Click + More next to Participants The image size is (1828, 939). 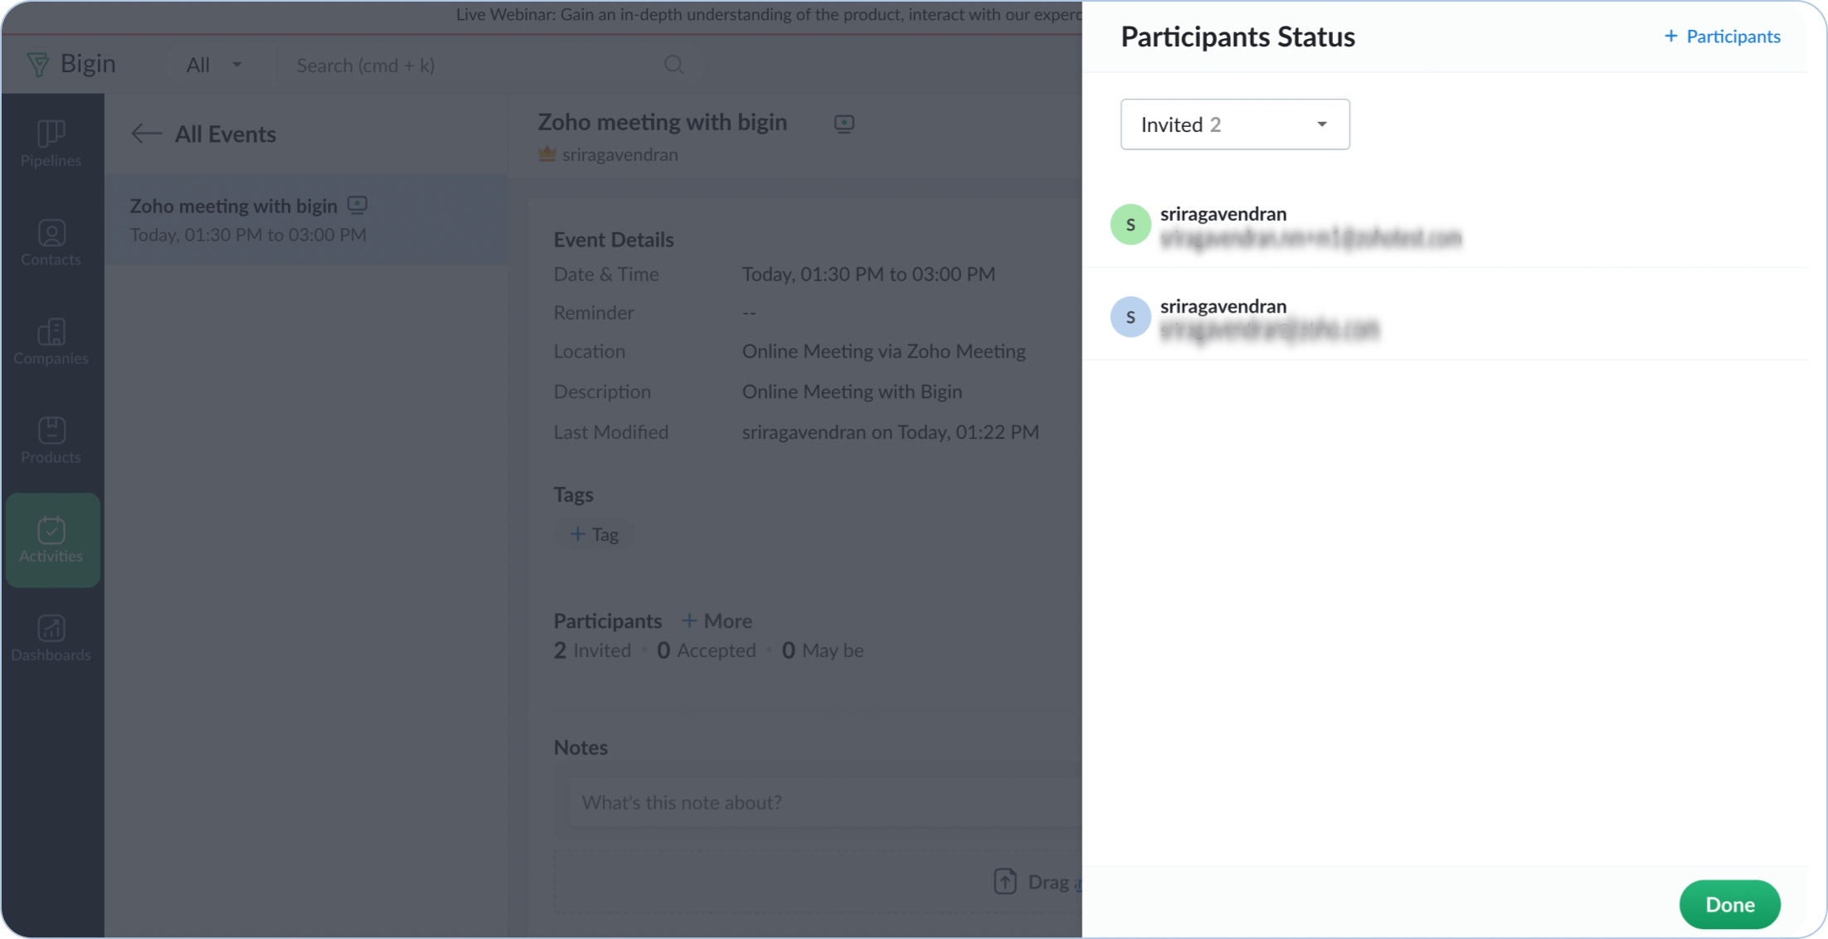coord(717,620)
